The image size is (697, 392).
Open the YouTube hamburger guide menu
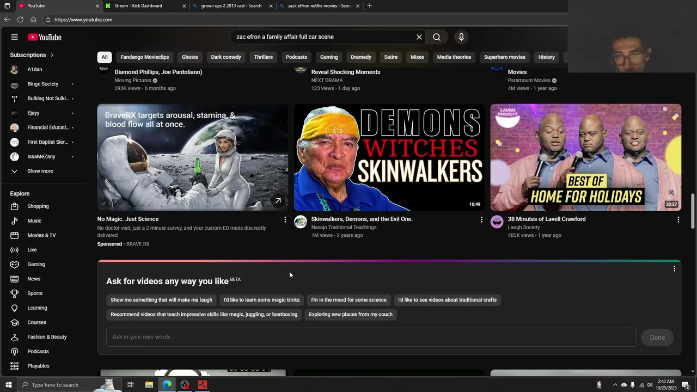pos(15,37)
